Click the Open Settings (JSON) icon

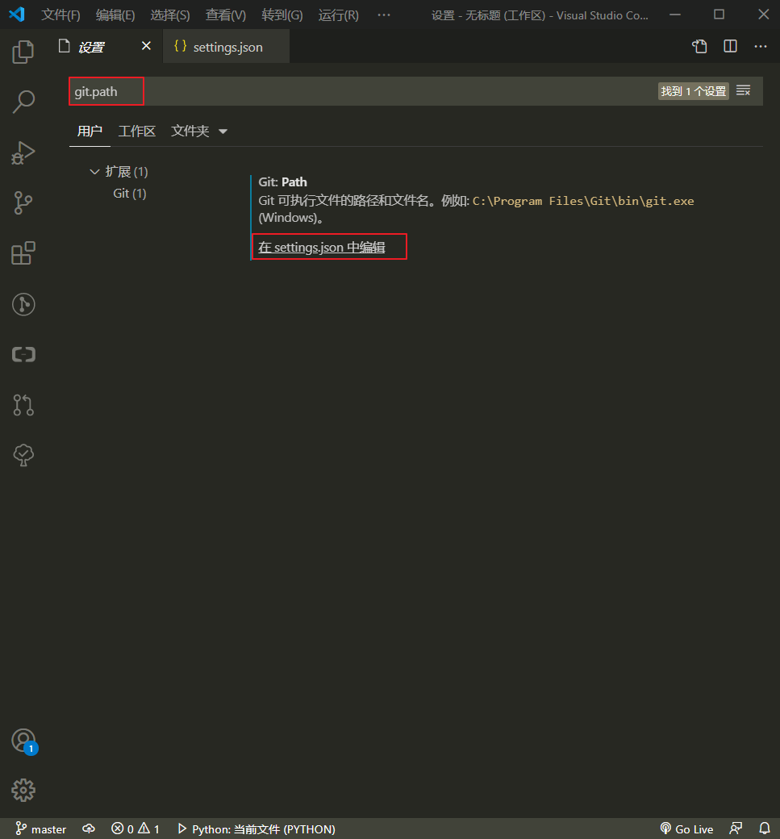[x=699, y=47]
